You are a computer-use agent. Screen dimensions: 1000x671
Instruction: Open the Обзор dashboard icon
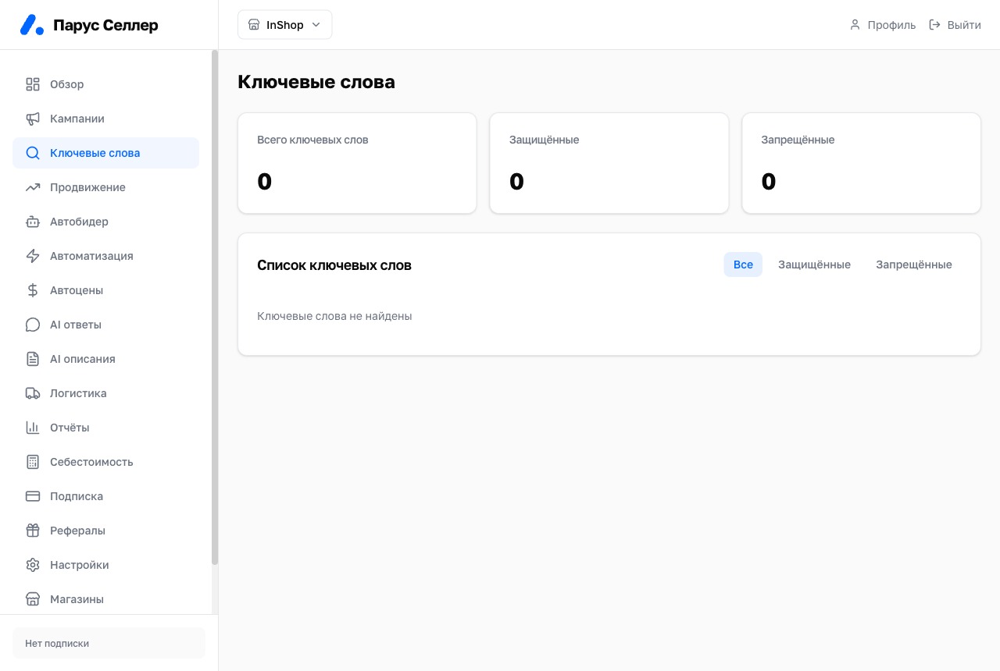pyautogui.click(x=33, y=84)
